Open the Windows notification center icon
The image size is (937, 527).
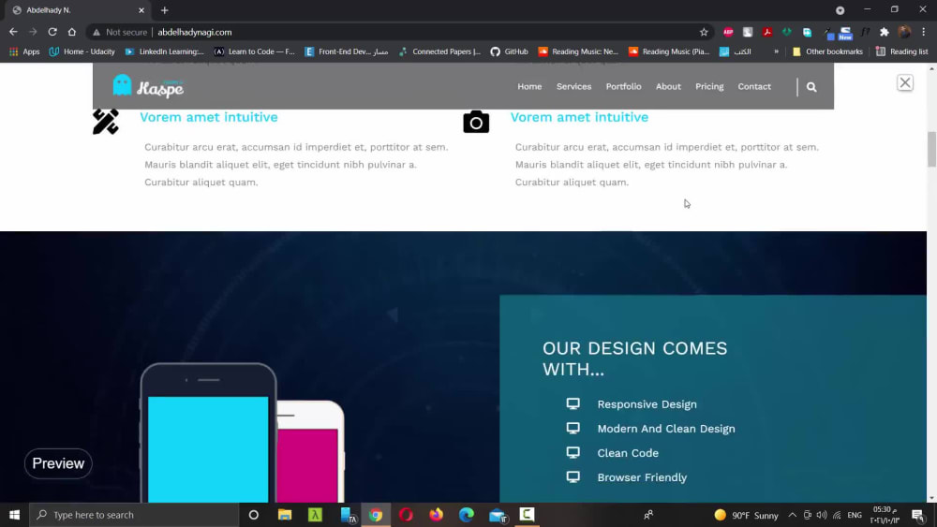point(918,515)
